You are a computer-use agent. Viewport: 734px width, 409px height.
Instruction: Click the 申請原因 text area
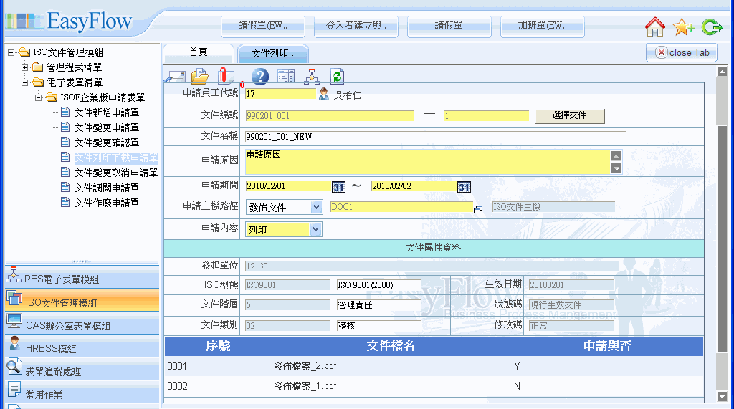point(427,162)
